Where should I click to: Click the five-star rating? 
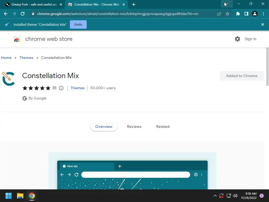point(36,88)
